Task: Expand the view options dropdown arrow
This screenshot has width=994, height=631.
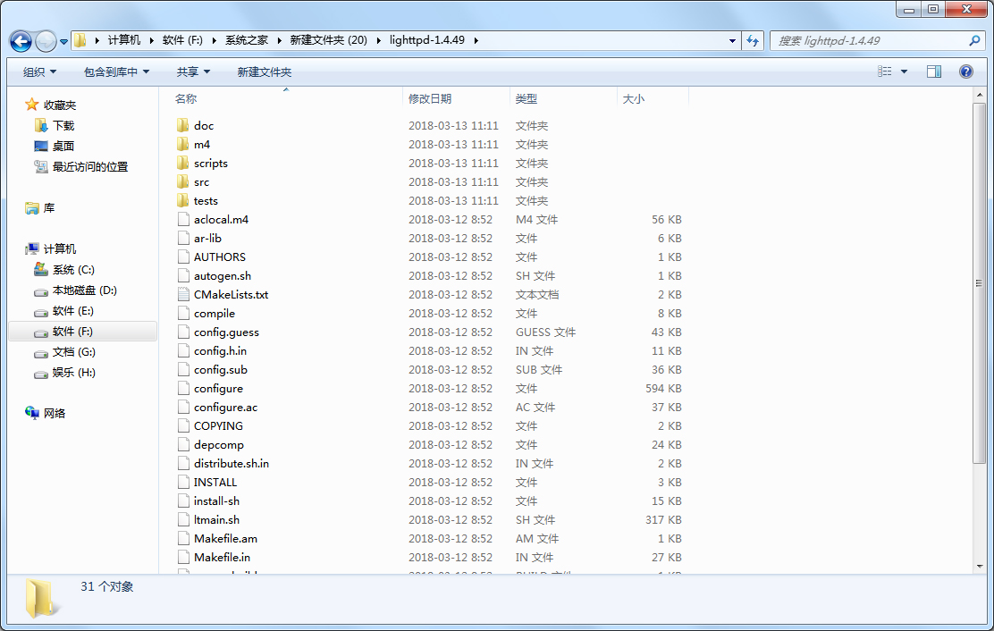Action: click(904, 72)
